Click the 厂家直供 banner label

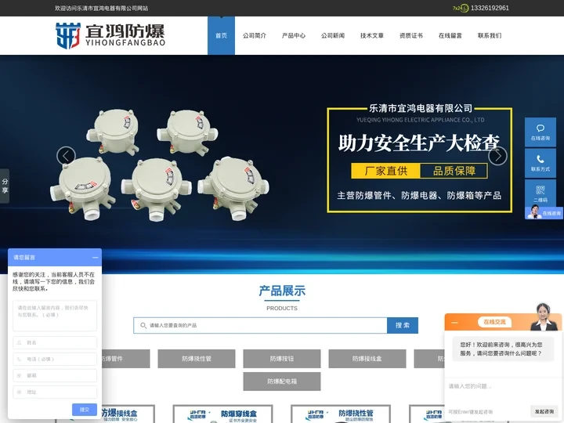coord(385,171)
